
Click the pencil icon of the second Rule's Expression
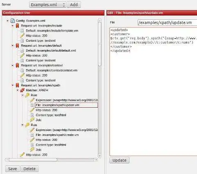point(32,130)
